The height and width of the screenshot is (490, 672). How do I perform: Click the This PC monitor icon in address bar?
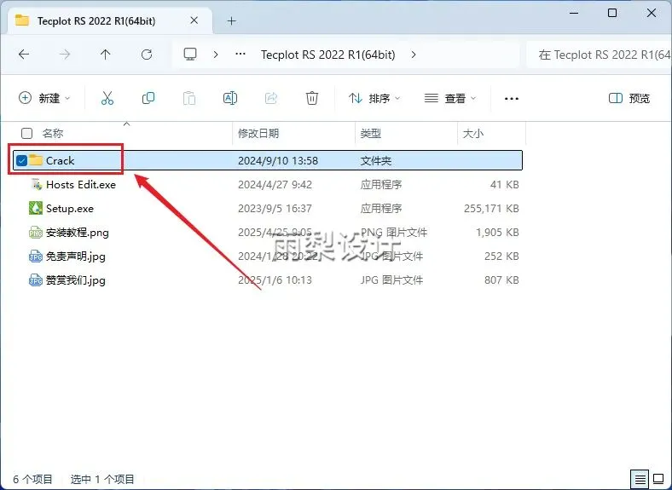pos(190,55)
